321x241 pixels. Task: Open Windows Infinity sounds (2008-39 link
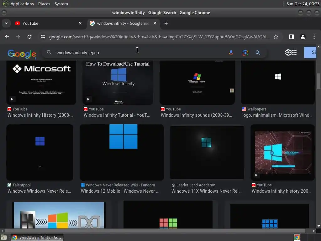tap(196, 115)
